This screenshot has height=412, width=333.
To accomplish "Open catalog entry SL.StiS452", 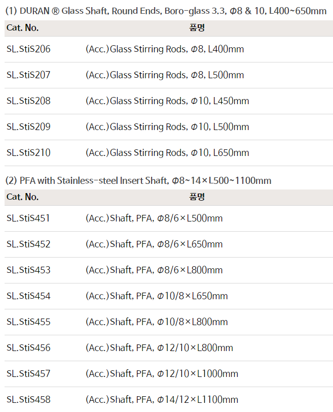I will pos(28,244).
